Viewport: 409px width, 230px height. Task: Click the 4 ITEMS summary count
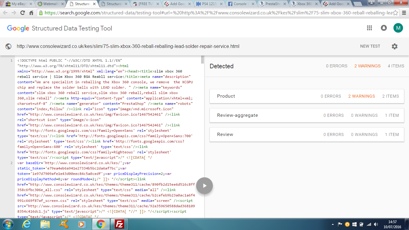click(x=396, y=66)
